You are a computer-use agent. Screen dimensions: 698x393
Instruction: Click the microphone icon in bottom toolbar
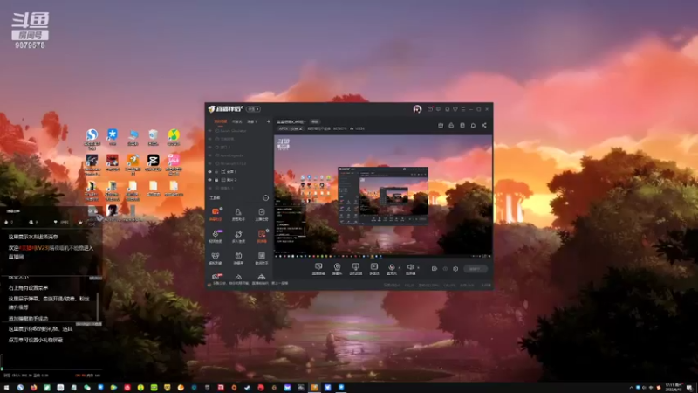click(x=392, y=267)
